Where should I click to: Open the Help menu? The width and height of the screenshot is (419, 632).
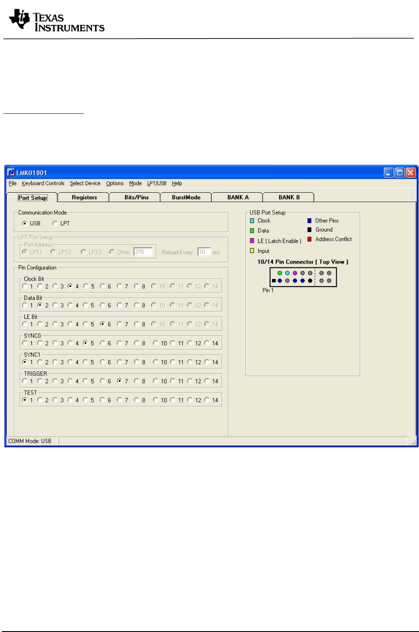coord(177,183)
